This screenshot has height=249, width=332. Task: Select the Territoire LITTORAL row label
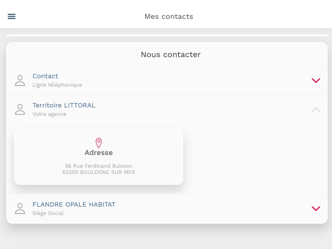pyautogui.click(x=64, y=105)
